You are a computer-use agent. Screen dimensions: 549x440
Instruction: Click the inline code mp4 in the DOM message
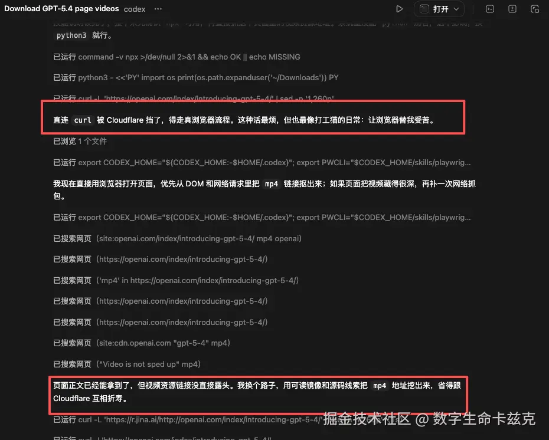[272, 184]
